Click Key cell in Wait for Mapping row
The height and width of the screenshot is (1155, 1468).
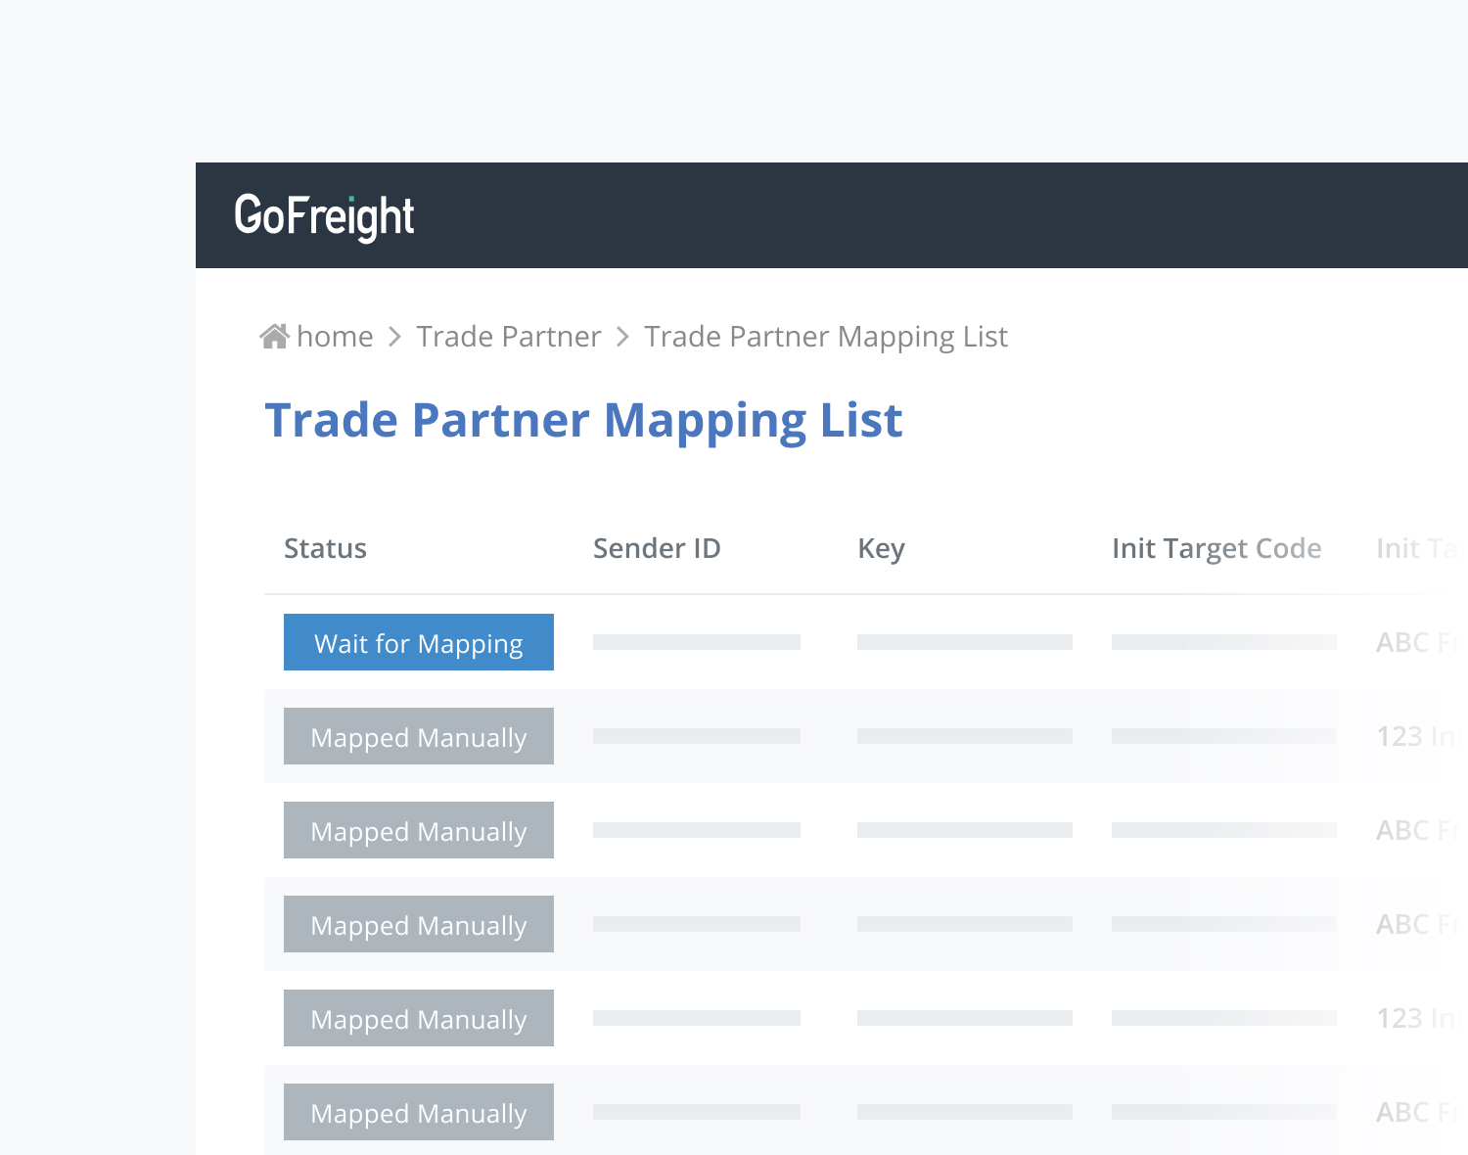964,642
